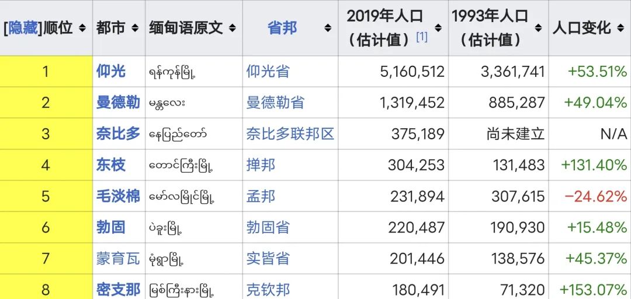Open the 实皆省 region link
The height and width of the screenshot is (299, 631).
pos(268,258)
